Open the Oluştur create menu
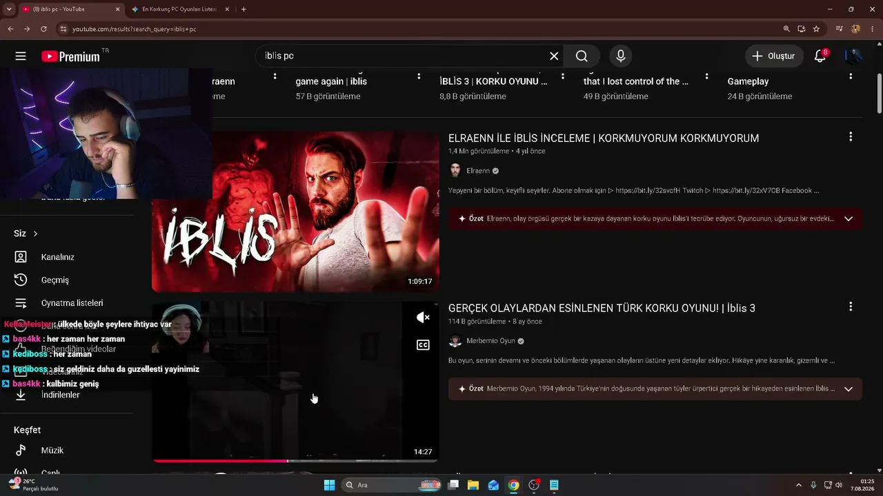Screen dimensions: 883x496 tap(774, 56)
